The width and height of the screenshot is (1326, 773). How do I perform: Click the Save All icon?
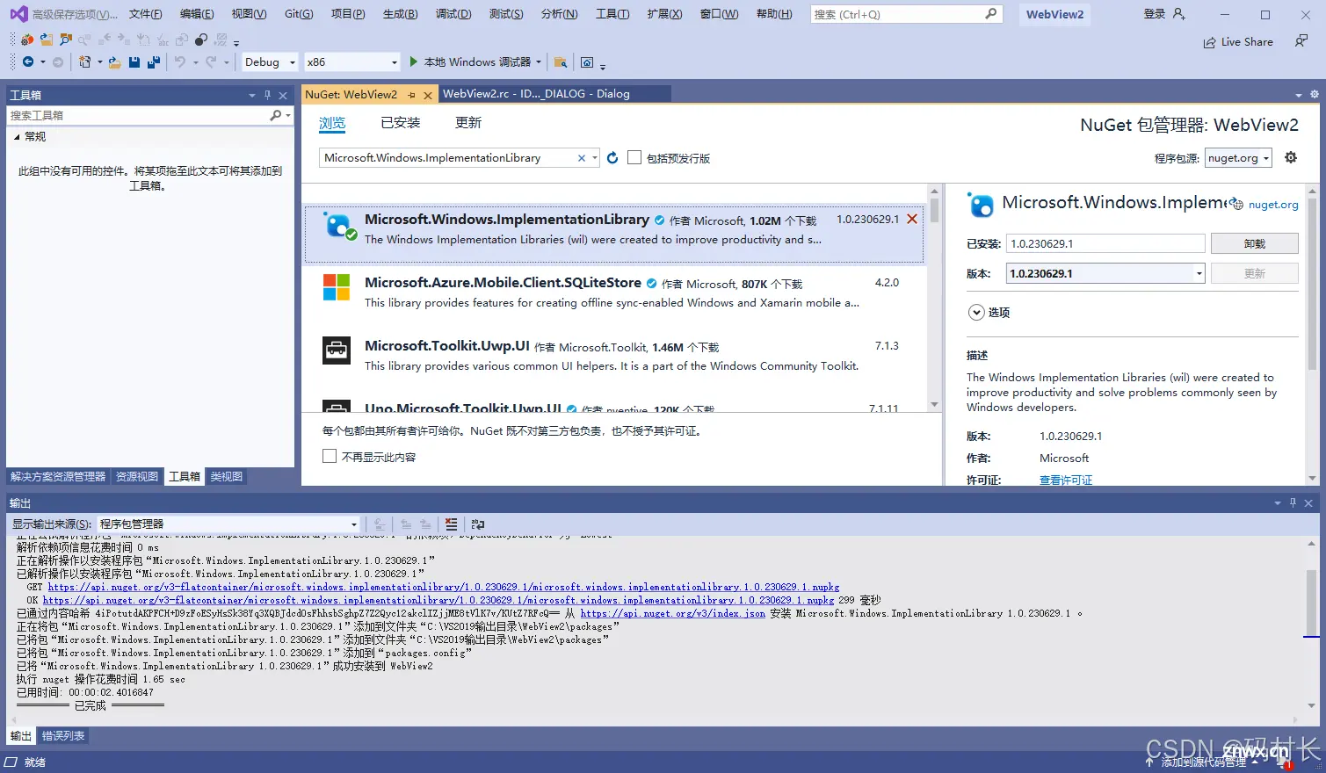pyautogui.click(x=154, y=61)
